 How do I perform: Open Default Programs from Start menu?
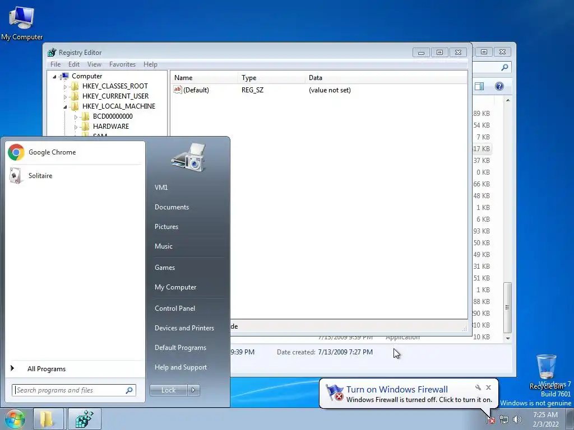point(180,348)
